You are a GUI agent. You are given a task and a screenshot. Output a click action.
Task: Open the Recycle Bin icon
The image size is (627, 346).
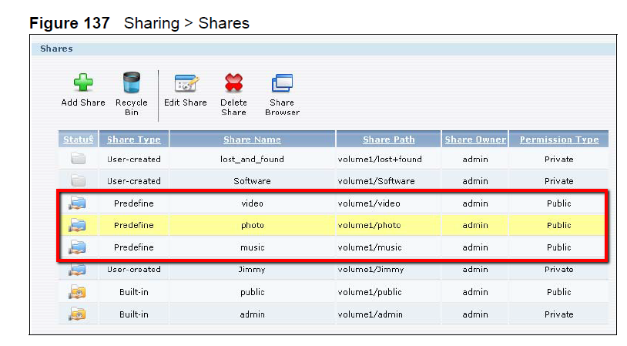(x=132, y=83)
